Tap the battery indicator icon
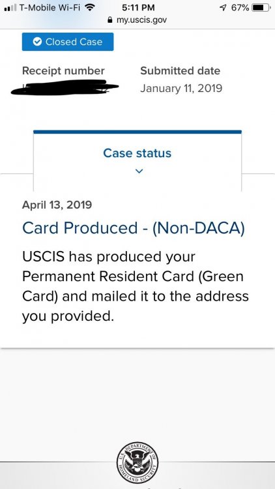The image size is (275, 489). 261,7
